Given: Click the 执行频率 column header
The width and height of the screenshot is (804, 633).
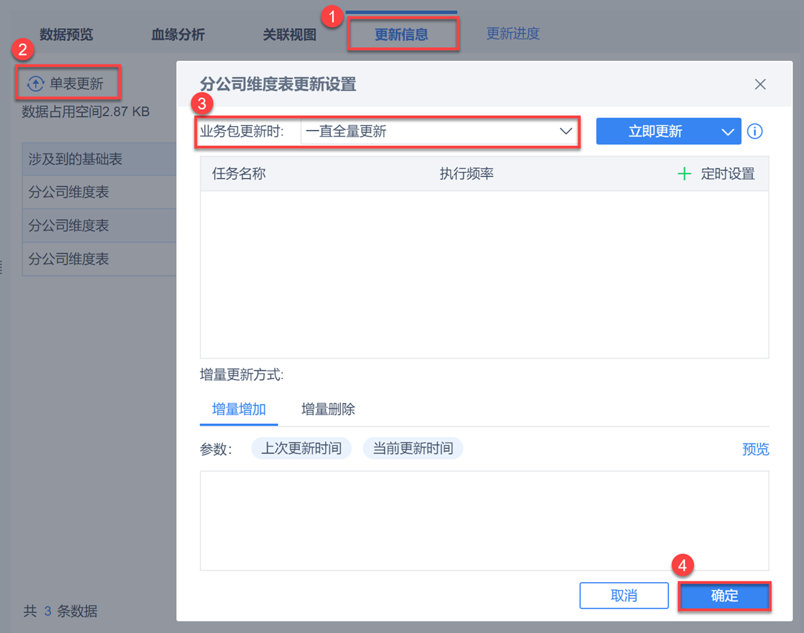Looking at the screenshot, I should click(x=466, y=174).
